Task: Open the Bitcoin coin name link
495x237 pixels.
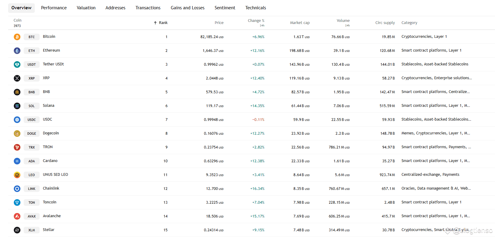Action: (49, 37)
